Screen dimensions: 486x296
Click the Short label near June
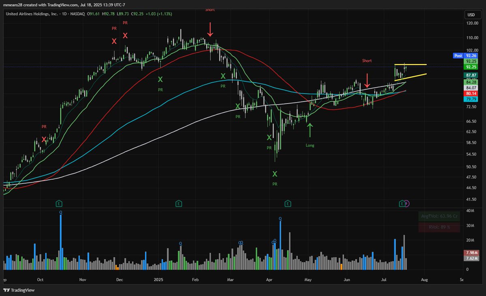[x=367, y=61]
